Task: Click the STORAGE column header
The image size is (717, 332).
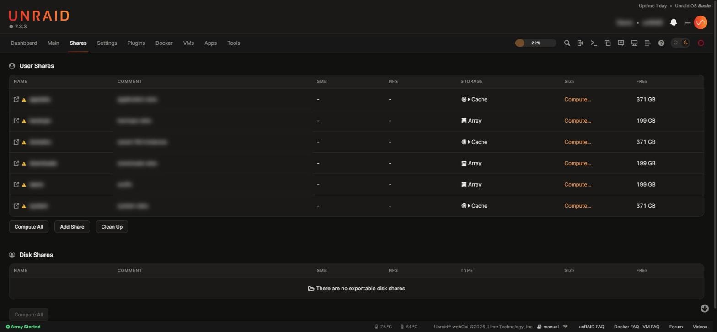Action: pos(471,81)
